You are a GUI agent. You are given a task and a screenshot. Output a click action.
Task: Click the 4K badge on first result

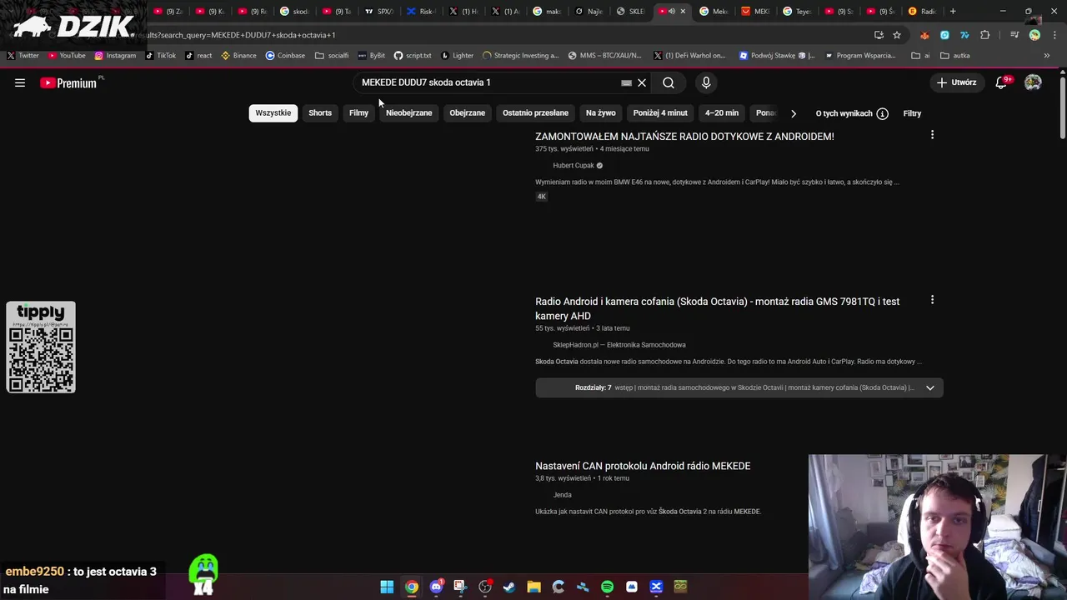point(541,197)
